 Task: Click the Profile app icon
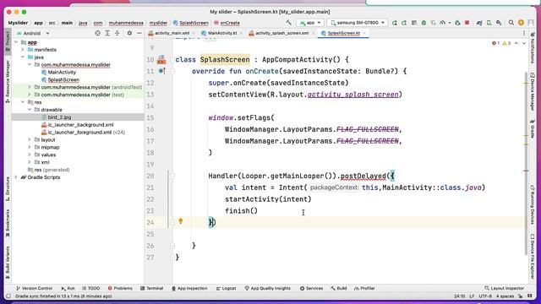(442, 23)
